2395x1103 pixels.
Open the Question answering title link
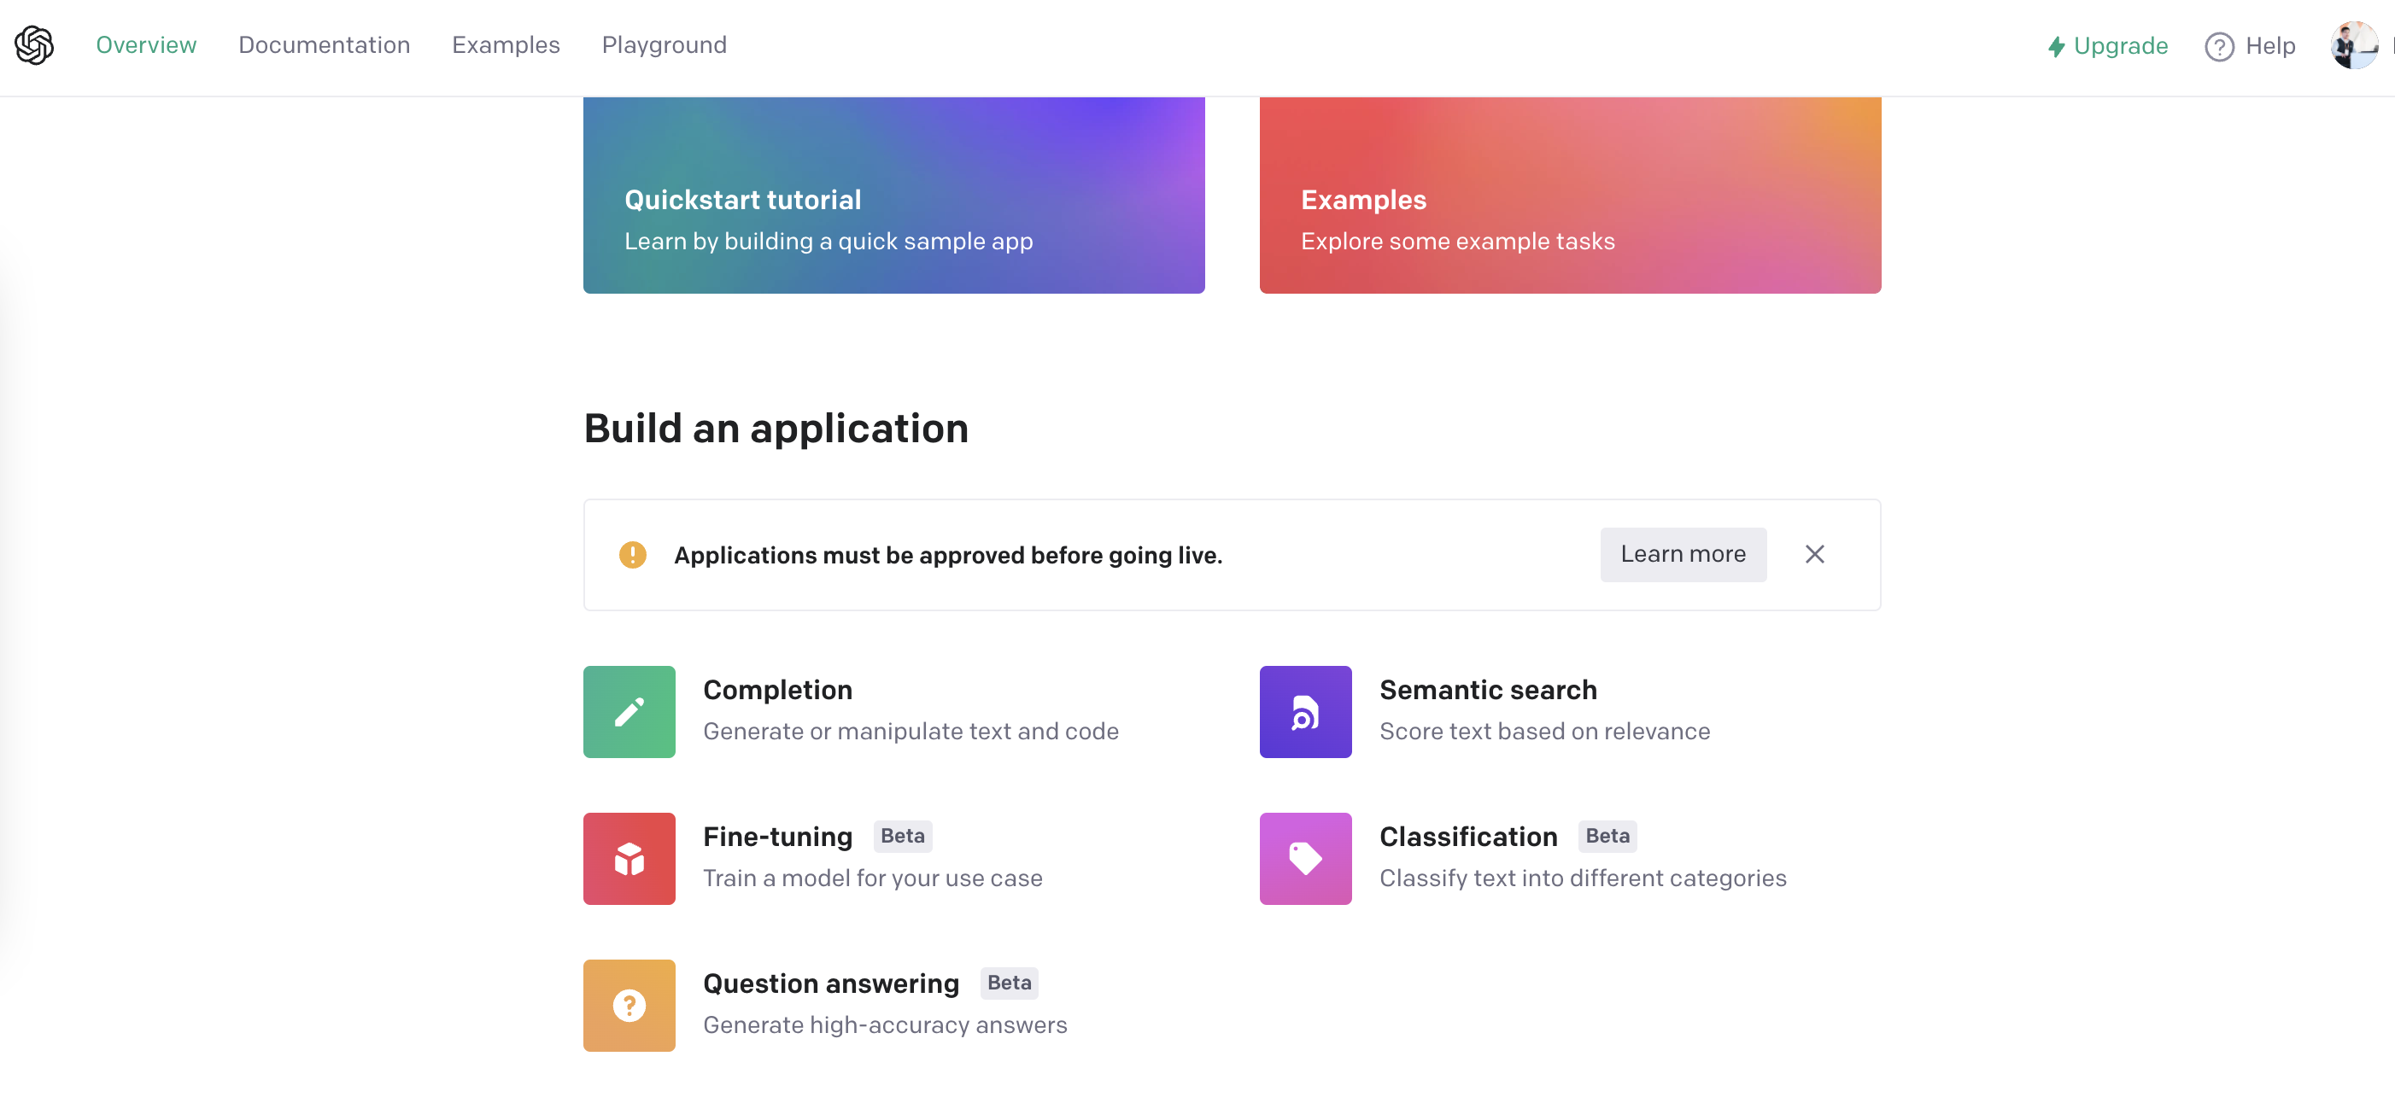pyautogui.click(x=830, y=983)
